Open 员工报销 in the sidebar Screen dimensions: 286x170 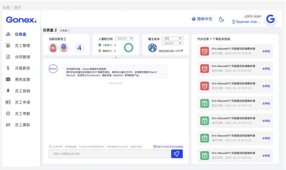pyautogui.click(x=22, y=91)
